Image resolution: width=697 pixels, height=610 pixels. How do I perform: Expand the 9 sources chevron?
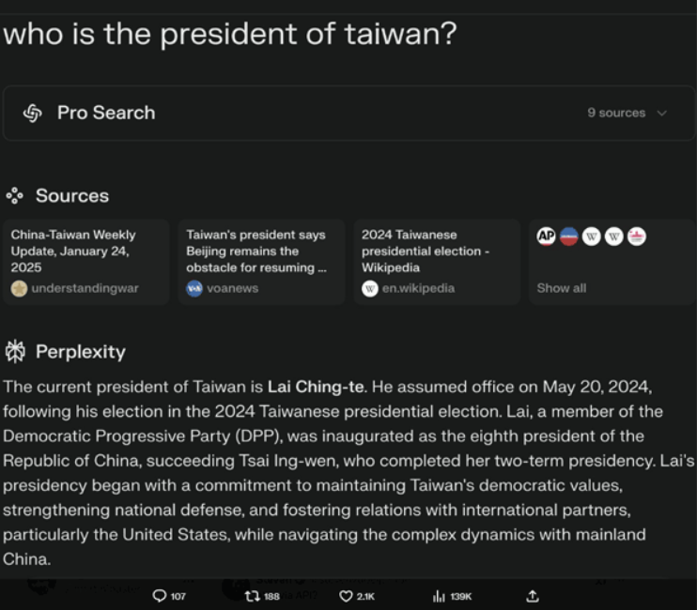(662, 113)
